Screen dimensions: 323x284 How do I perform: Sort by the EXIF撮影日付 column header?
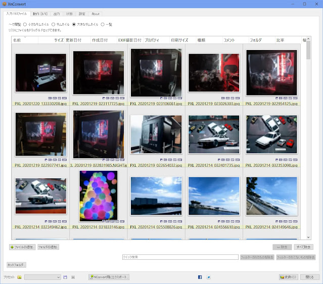130,40
